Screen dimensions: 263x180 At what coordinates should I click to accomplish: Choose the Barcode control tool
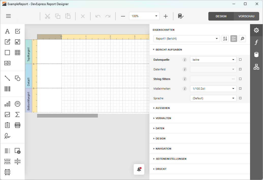click(7, 89)
